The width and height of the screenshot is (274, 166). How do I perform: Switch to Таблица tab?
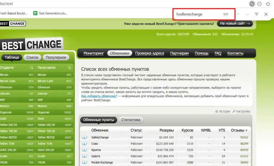[x=12, y=57]
